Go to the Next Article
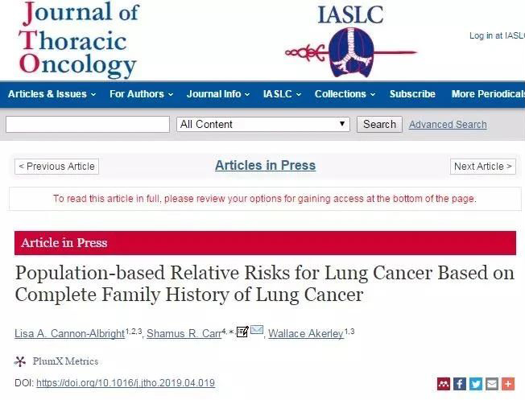The width and height of the screenshot is (525, 400). click(x=483, y=167)
